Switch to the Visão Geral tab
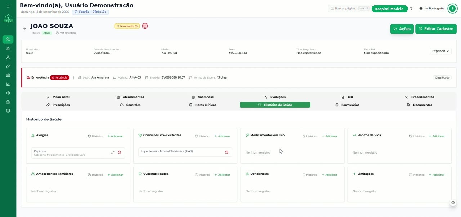Viewport: 461px width, 217px height. pos(58,97)
